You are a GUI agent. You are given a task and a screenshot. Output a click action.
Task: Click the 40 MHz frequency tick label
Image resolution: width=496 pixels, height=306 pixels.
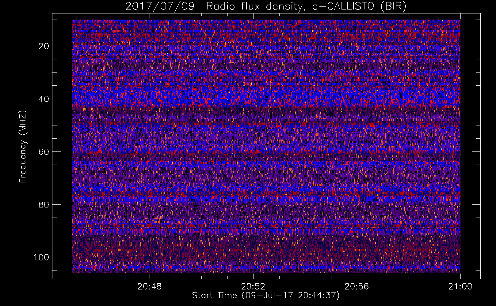[44, 99]
